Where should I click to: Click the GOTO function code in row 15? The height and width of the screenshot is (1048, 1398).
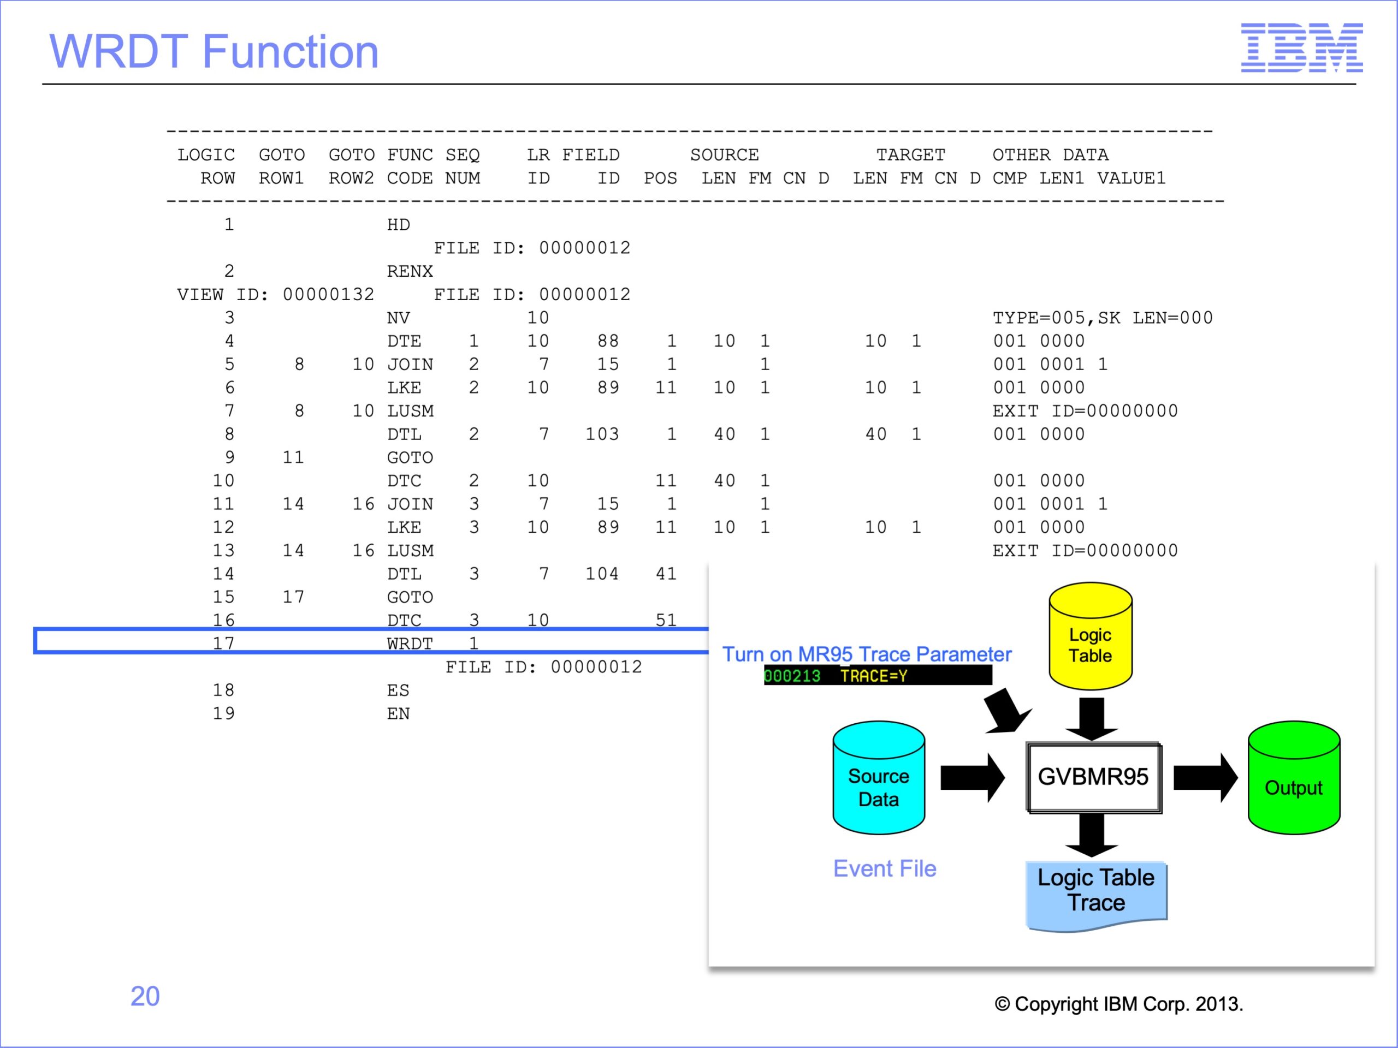click(x=410, y=598)
